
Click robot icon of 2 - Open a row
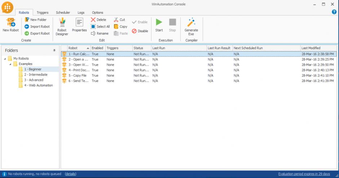64,59
